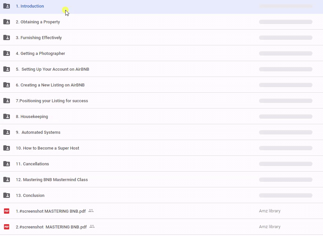This screenshot has width=323, height=236.
Task: Click the PDF icon for 1.#screenshot MASTERING BNB.pdf
Action: [x=7, y=211]
